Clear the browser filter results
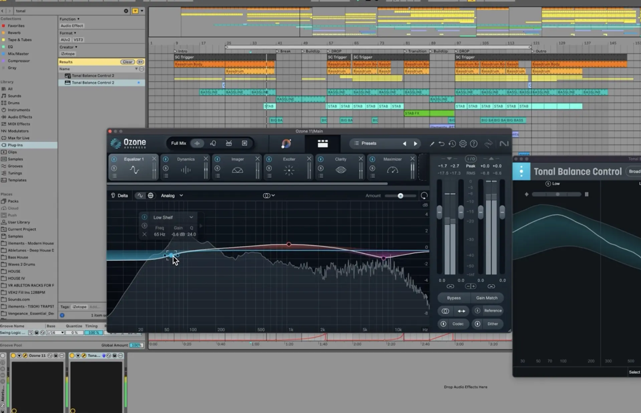Image resolution: width=641 pixels, height=413 pixels. [x=128, y=62]
